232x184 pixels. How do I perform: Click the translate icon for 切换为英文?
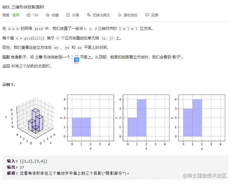[x=88, y=15]
